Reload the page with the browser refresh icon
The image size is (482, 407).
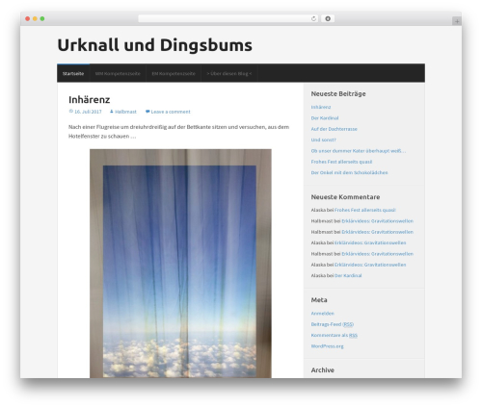pos(313,18)
